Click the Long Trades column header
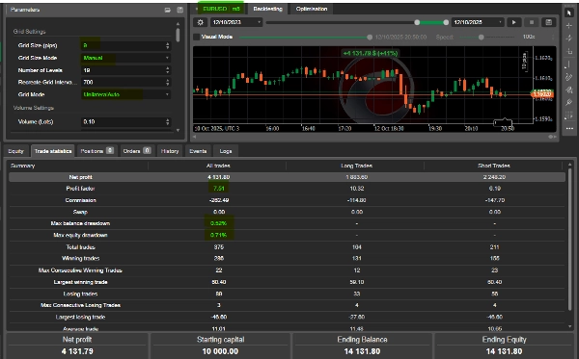The height and width of the screenshot is (359, 579). [356, 166]
